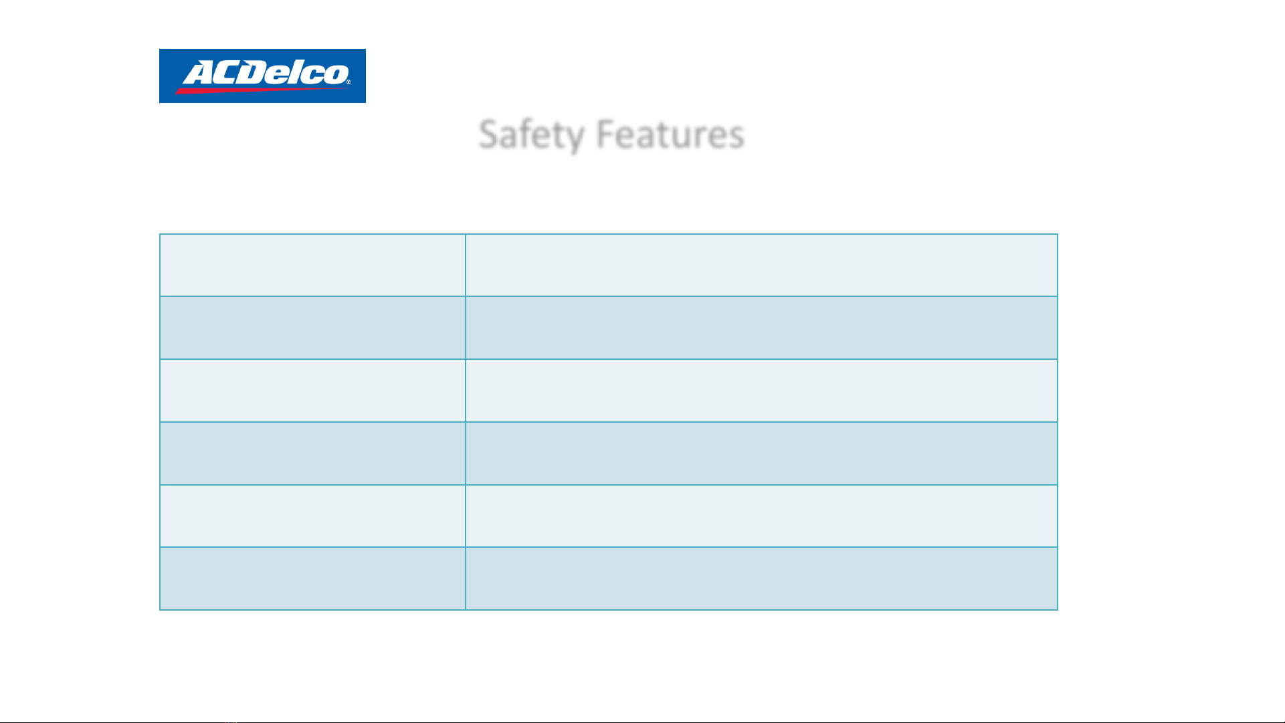Click the first row left table cell
This screenshot has height=723, width=1285.
click(312, 265)
